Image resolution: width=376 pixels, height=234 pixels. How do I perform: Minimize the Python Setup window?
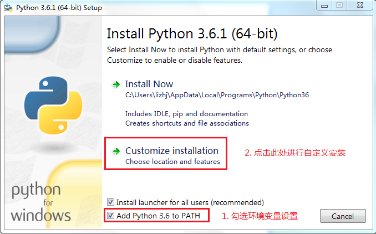tap(323, 6)
